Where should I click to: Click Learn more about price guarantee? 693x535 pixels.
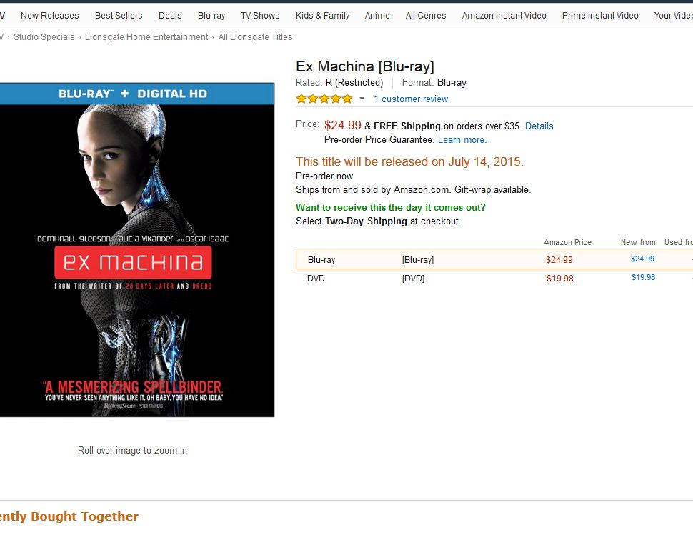click(462, 139)
